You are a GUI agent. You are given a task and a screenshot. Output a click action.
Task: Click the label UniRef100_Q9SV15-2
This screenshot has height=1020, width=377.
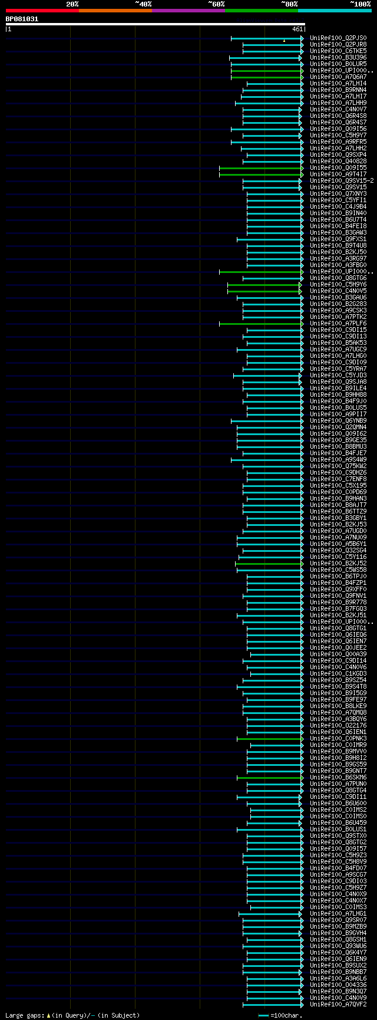(342, 180)
